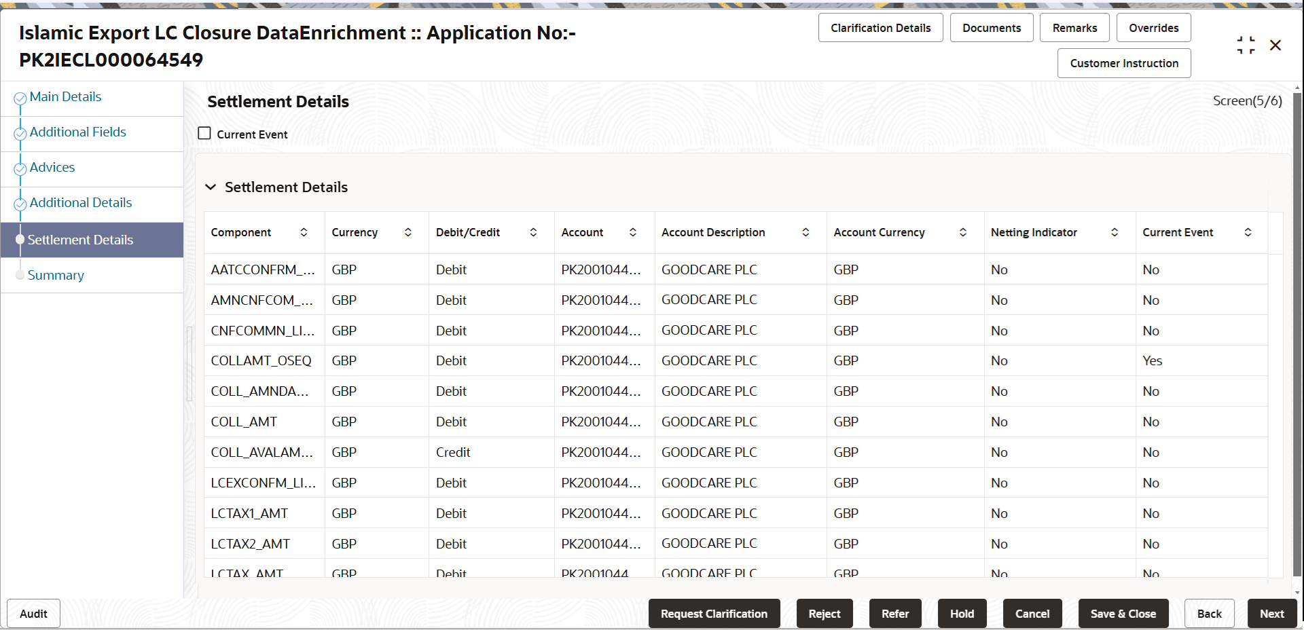Click the Summary step circle icon
Image resolution: width=1304 pixels, height=630 pixels.
[x=20, y=275]
